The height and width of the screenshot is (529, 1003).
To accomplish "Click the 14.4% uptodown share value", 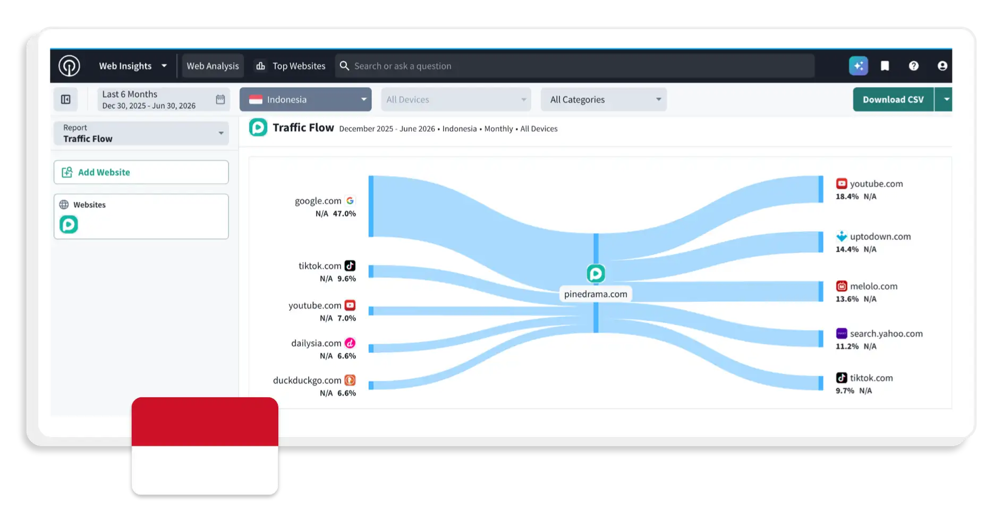I will [x=847, y=249].
